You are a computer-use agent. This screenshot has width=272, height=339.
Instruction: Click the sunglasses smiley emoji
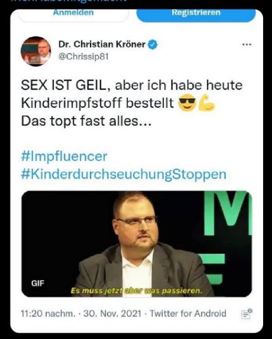coord(187,103)
